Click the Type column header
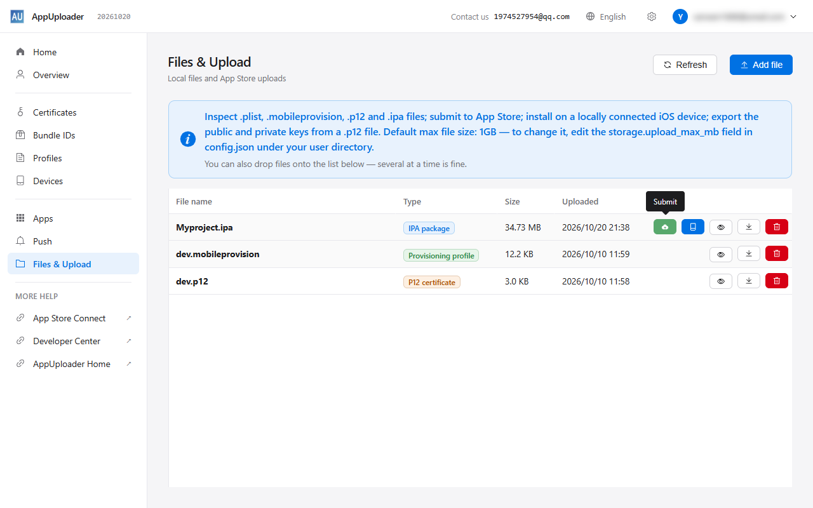The width and height of the screenshot is (813, 508). (412, 201)
